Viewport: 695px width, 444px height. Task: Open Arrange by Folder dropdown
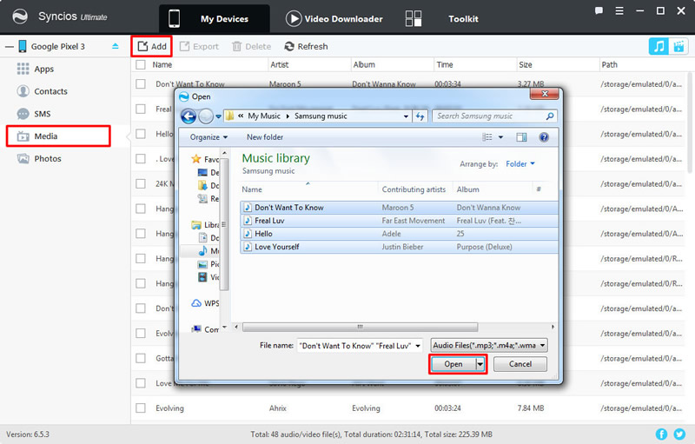click(x=520, y=164)
